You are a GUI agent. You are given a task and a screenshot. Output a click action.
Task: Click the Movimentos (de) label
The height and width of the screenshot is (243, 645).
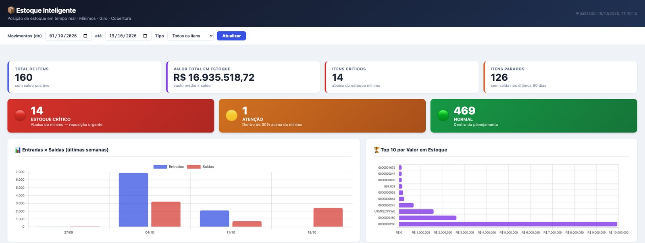tap(25, 36)
